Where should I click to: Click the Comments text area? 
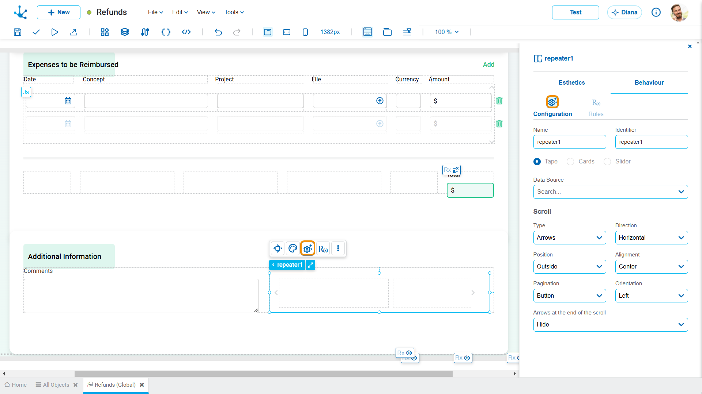click(x=141, y=296)
